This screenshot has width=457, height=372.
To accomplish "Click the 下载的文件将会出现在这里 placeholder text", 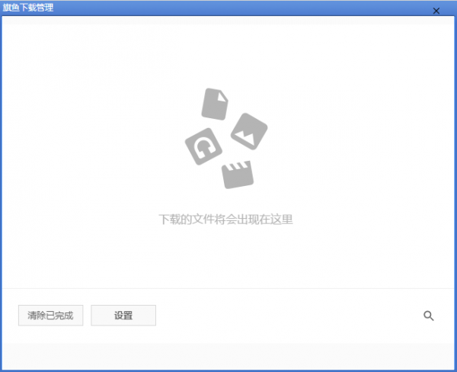I will pyautogui.click(x=225, y=220).
